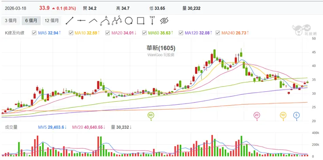Uncheck the MA240 moving average checkbox
The height and width of the screenshot is (160, 323).
pyautogui.click(x=218, y=33)
